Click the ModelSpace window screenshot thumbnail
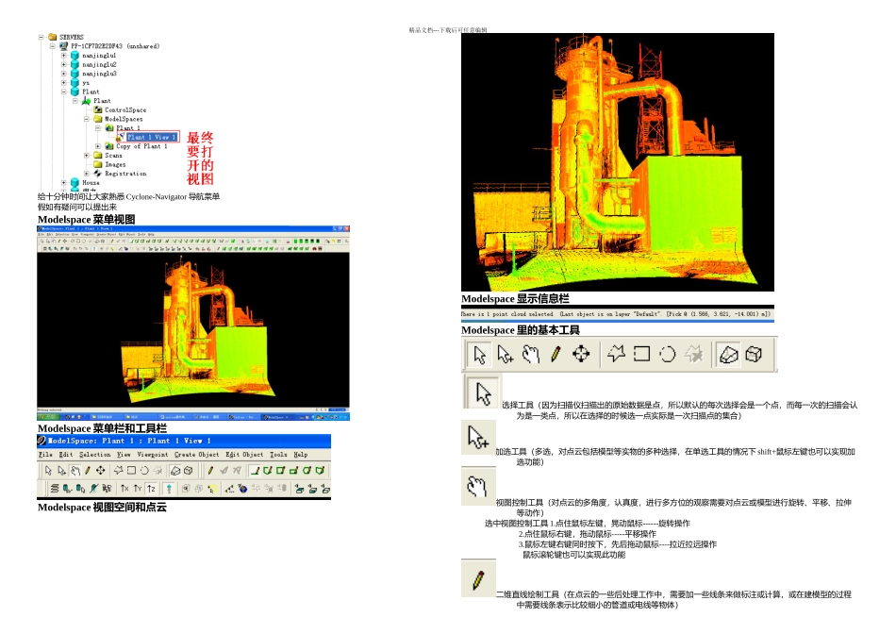The height and width of the screenshot is (634, 896). point(193,323)
